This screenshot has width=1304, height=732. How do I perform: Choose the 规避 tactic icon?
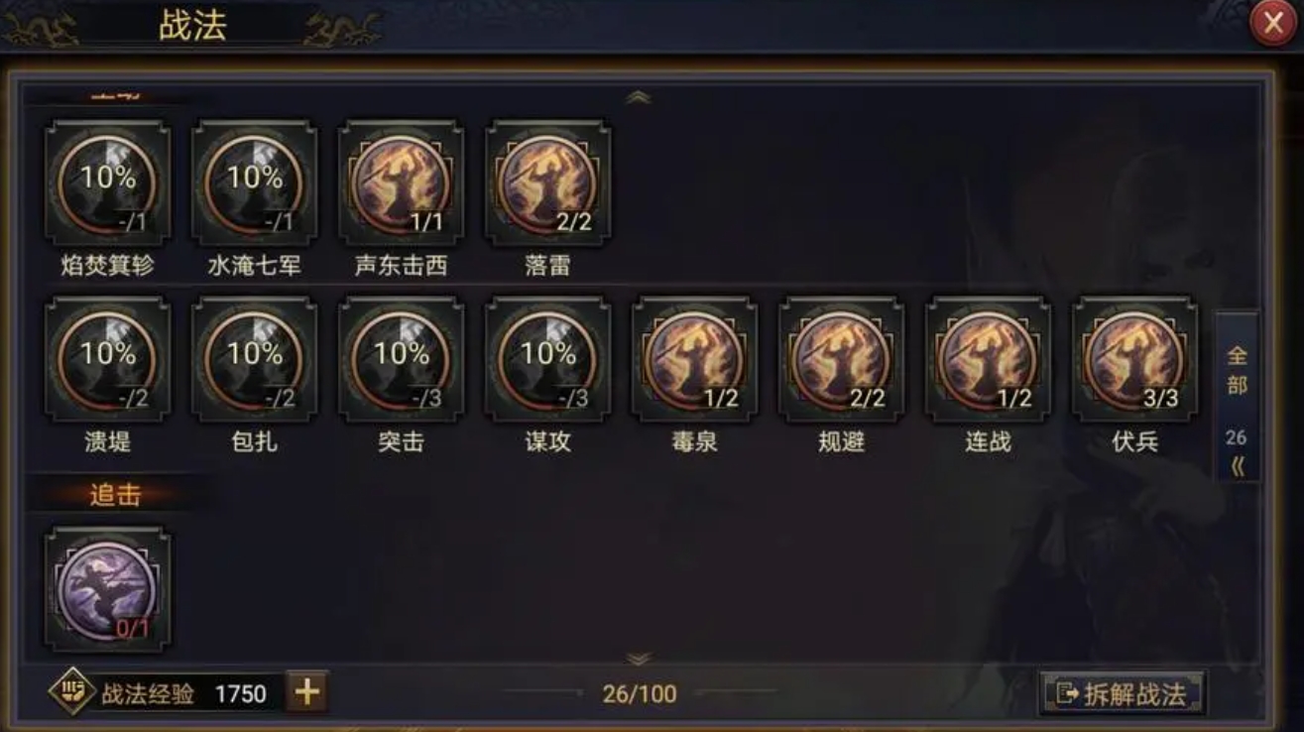(x=841, y=359)
